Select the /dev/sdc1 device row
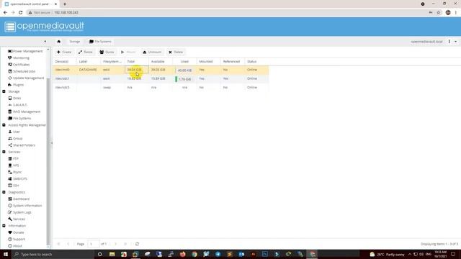 click(x=161, y=78)
